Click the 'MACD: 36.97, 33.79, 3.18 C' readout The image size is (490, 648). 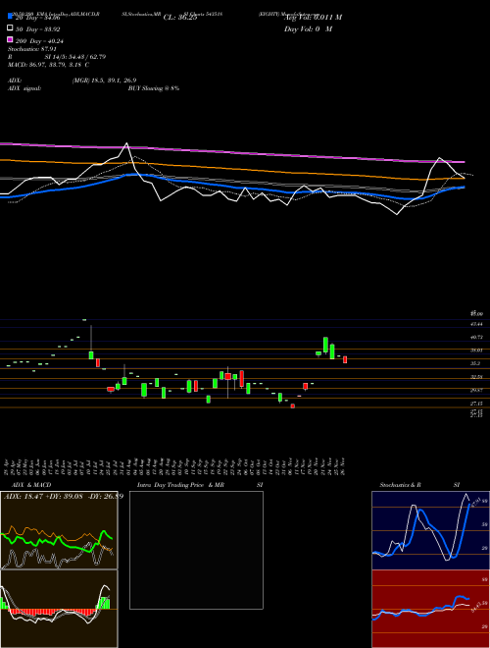tap(49, 65)
